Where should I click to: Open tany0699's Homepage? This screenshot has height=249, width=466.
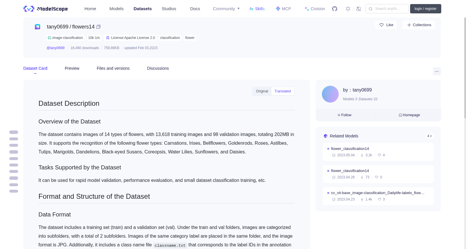pos(409,115)
